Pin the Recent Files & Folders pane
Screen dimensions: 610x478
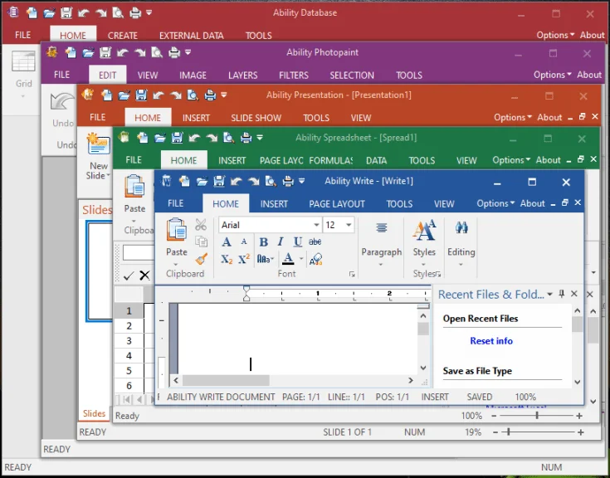561,294
